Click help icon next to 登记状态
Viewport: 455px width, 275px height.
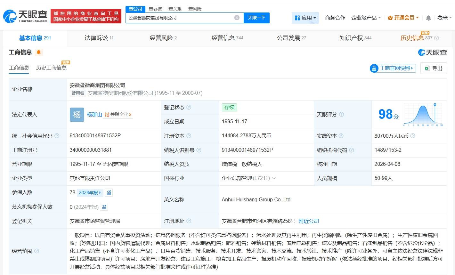[189, 107]
